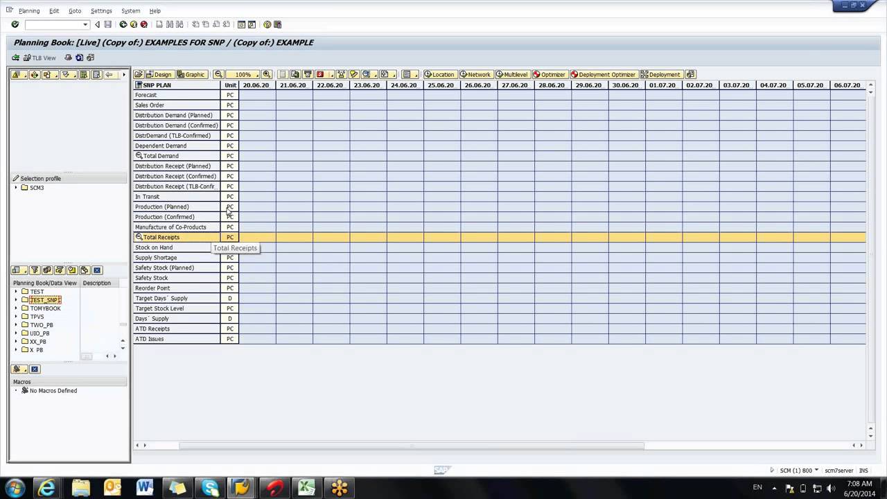Expand the TPVS folder
The height and width of the screenshot is (499, 887).
[x=16, y=317]
